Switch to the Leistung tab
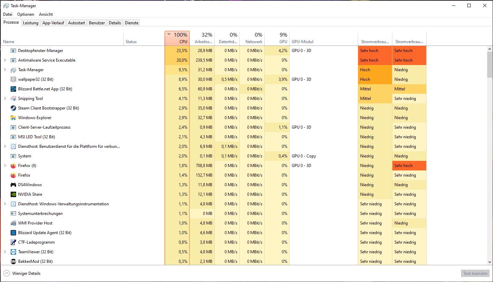This screenshot has height=282, width=493. (x=31, y=23)
